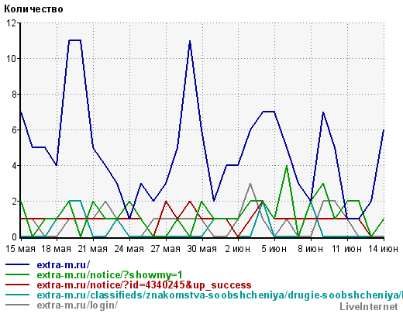This screenshot has width=403, height=314.
Task: Click the teal legend line swatch
Action: tap(17, 295)
